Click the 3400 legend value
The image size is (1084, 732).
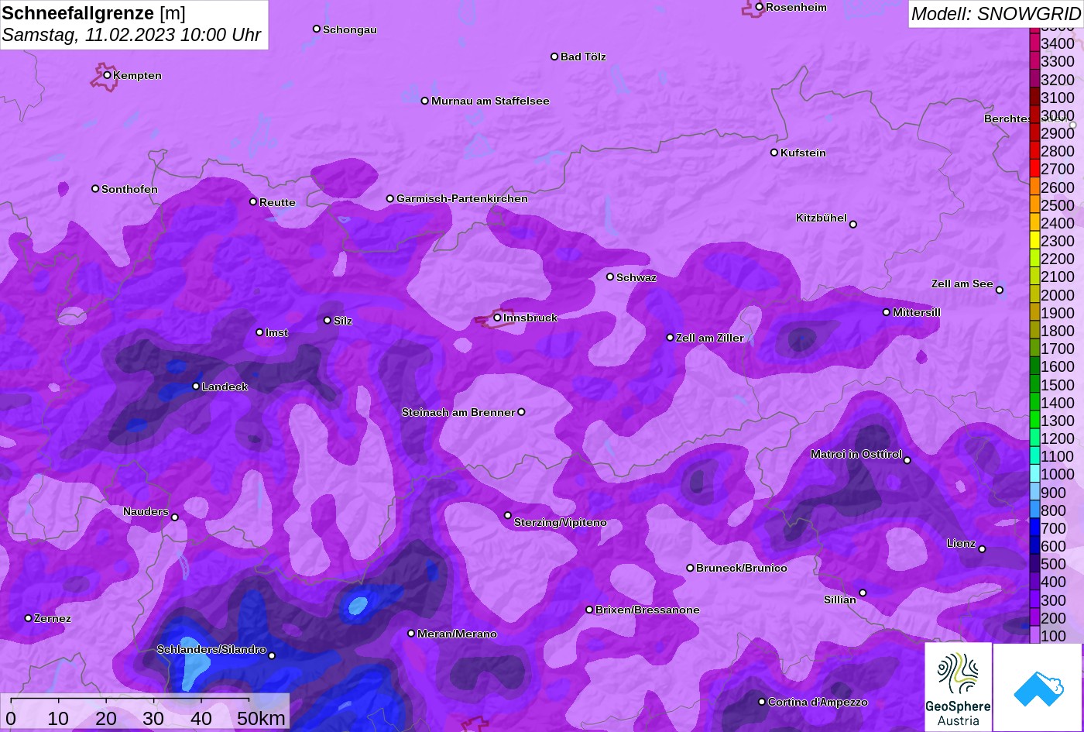click(1058, 43)
